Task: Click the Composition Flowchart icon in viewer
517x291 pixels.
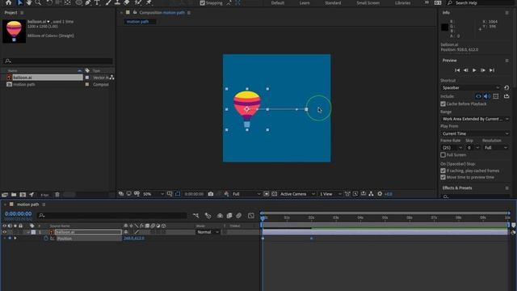Action: [x=372, y=194]
